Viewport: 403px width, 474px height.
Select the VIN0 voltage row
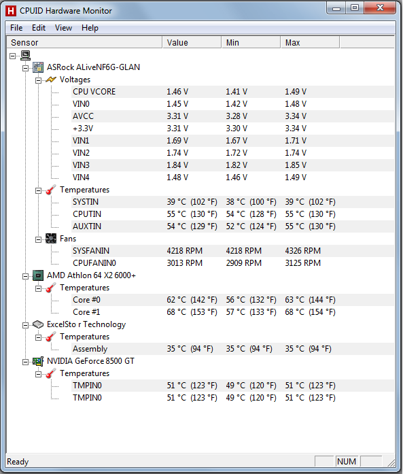[x=232, y=104]
